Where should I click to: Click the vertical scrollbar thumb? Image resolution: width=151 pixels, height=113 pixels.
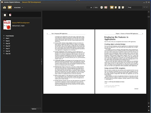pos(149,17)
